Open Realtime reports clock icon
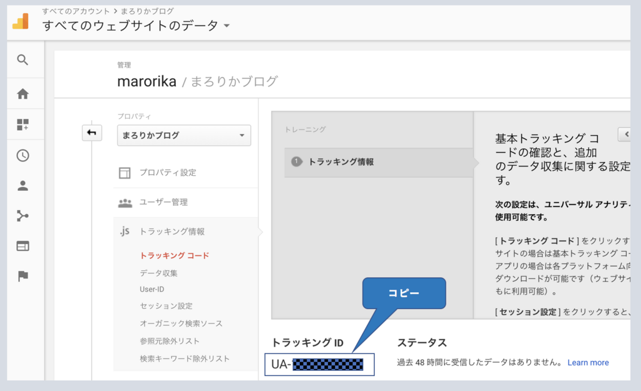641x391 pixels. [23, 156]
